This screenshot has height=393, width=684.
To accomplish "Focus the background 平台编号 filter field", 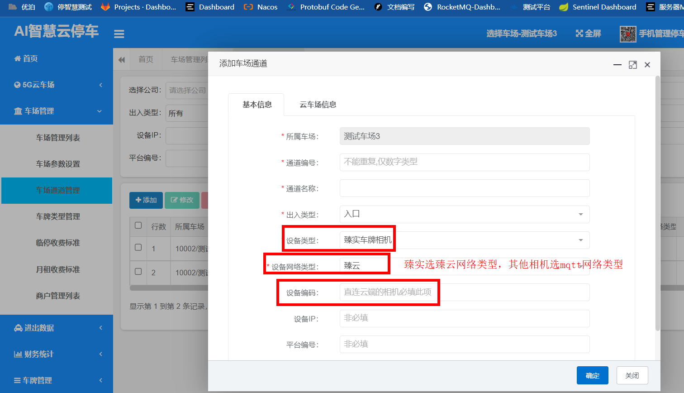I will (x=187, y=158).
